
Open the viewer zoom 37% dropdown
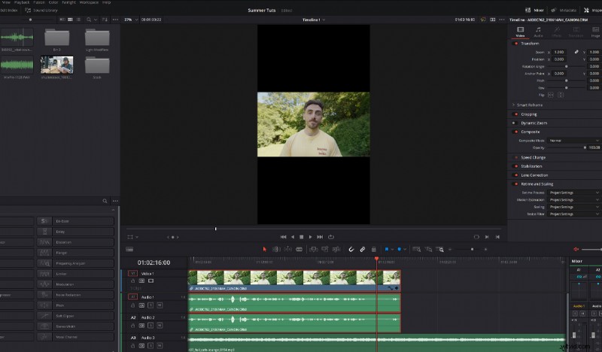pyautogui.click(x=131, y=20)
